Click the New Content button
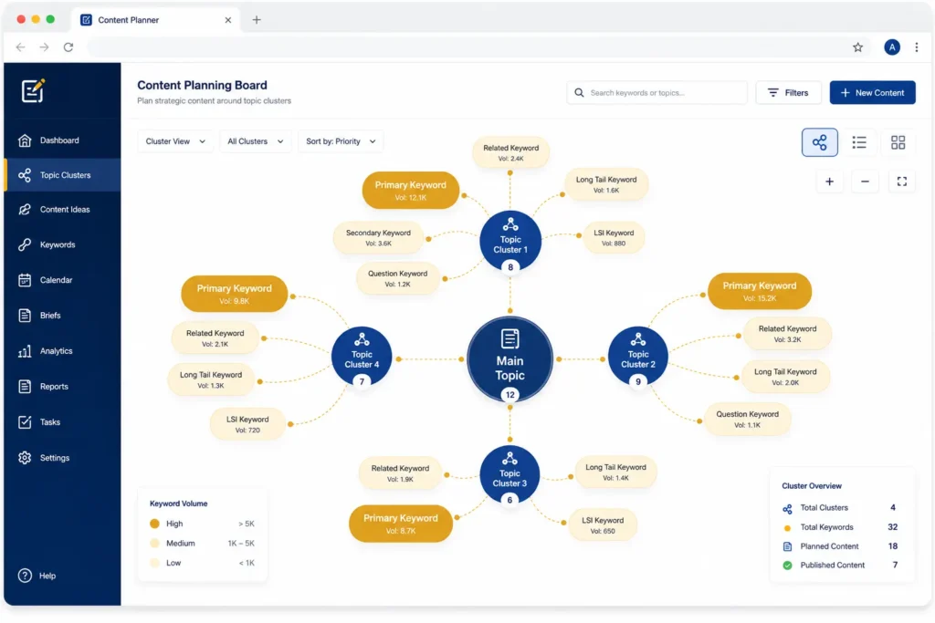The height and width of the screenshot is (623, 935). [872, 93]
